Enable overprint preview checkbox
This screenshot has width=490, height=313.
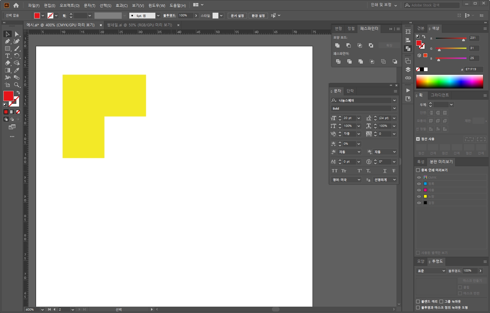click(418, 170)
